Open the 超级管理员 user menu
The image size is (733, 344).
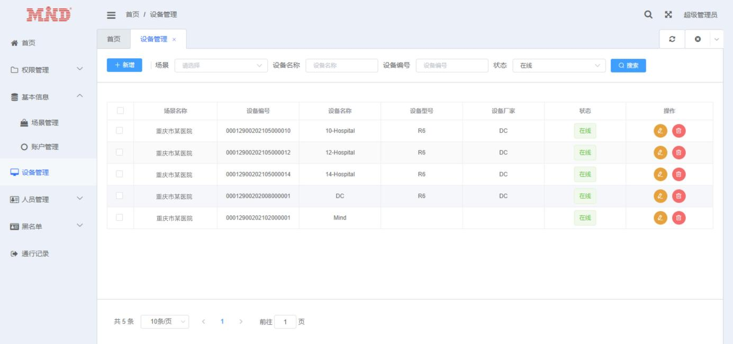point(700,15)
